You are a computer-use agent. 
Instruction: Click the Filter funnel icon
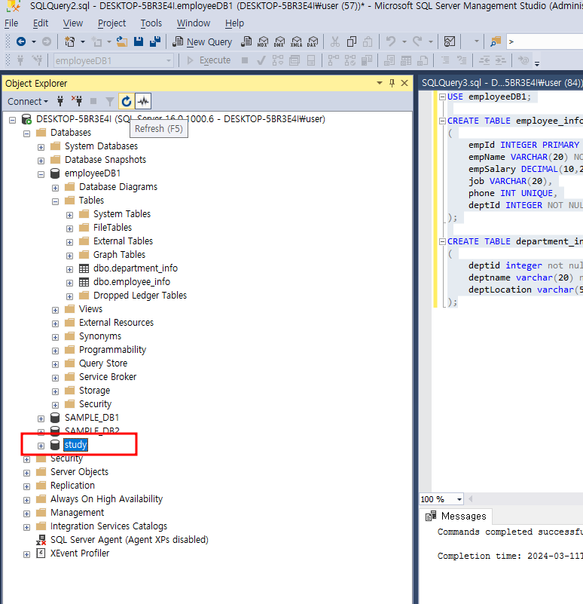110,101
